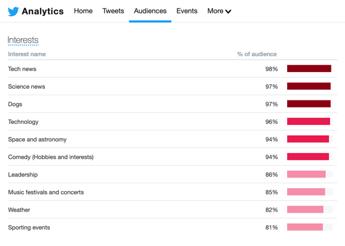Click the Interest name column header
Viewport: 345px width, 246px height.
click(x=27, y=54)
